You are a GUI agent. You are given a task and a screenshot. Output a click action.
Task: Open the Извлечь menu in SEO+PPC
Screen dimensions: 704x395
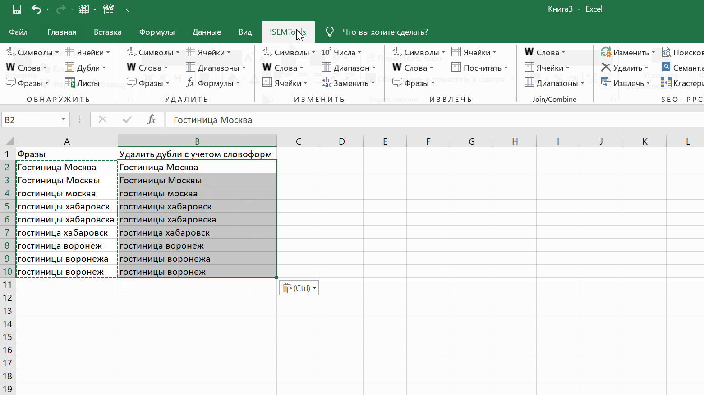tap(626, 83)
